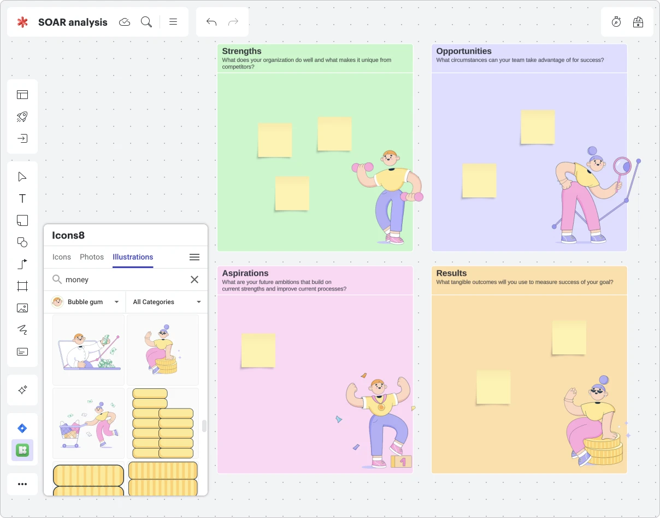Open the All Categories dropdown
Viewport: 660px width, 518px height.
click(x=167, y=302)
